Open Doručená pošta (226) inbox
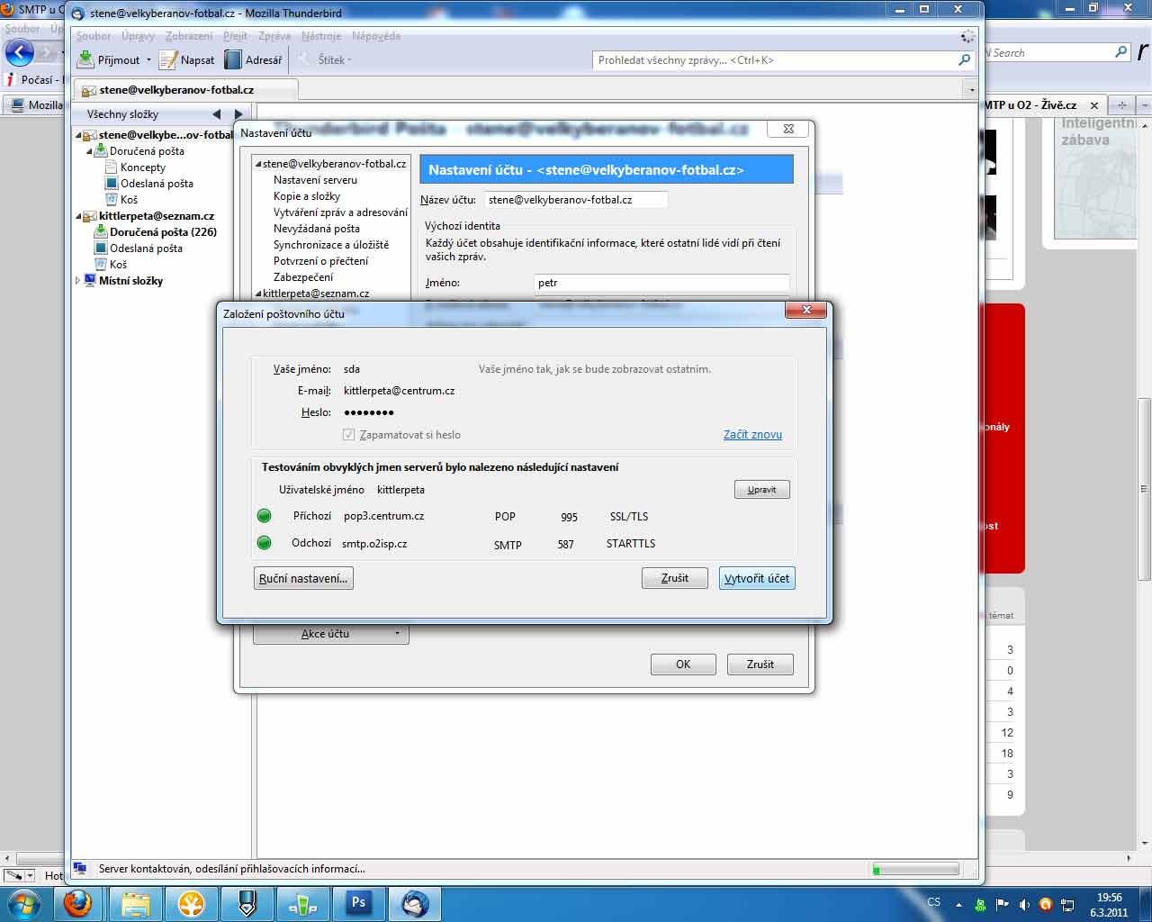 pos(163,232)
